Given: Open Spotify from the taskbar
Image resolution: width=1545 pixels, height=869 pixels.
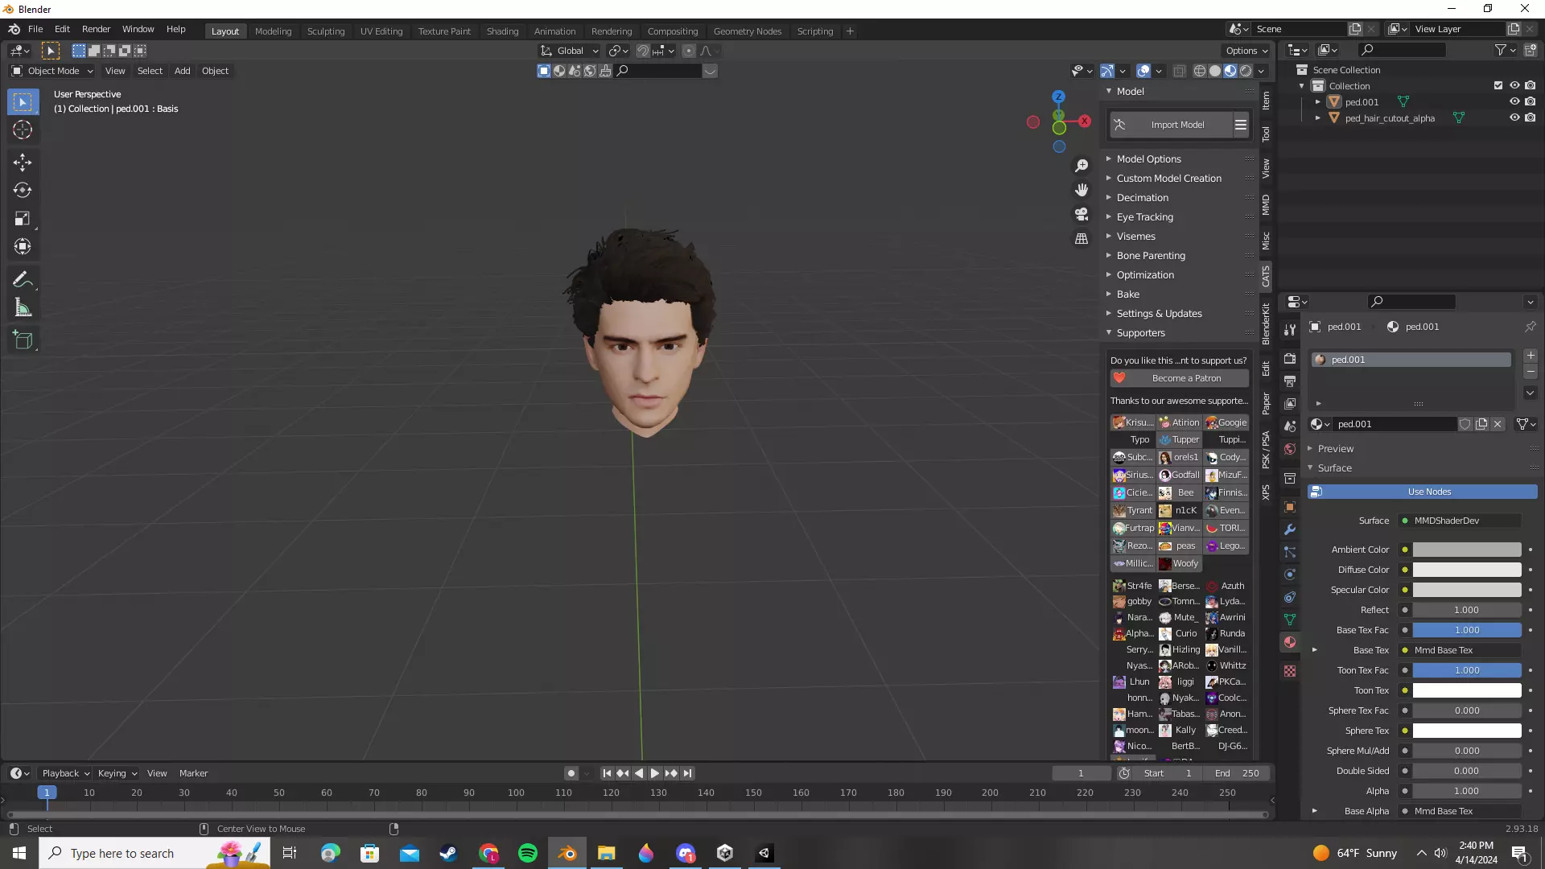Looking at the screenshot, I should pos(528,853).
